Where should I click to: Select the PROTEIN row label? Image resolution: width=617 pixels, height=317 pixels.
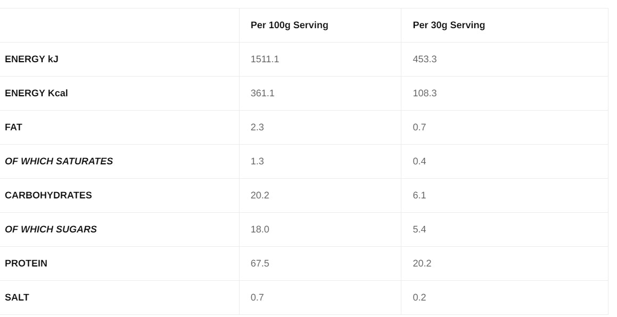[x=26, y=263]
